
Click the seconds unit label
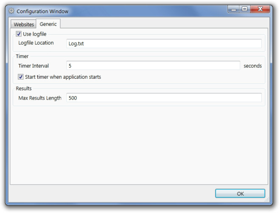252,66
